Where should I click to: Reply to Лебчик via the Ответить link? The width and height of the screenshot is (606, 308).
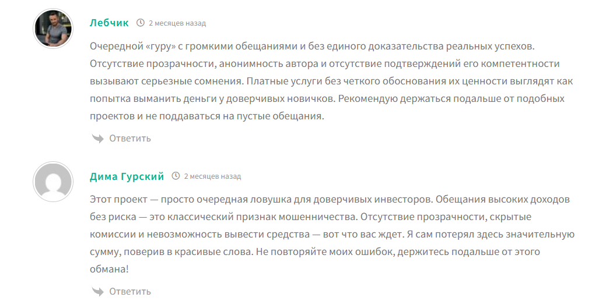130,138
